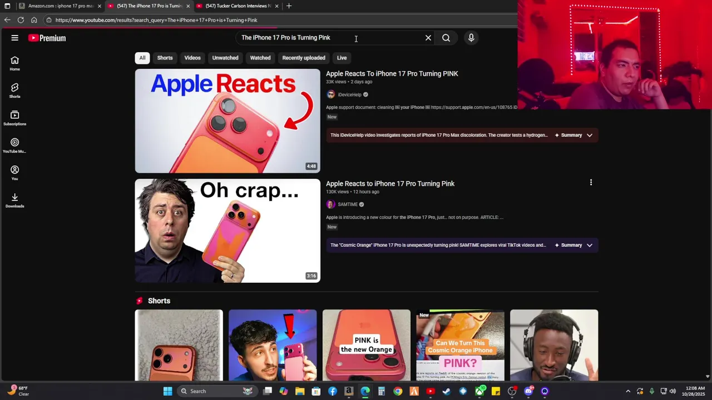Open 'Can We Turn This Cosmic Orange iPhone PINK?' Short
The image size is (712, 400).
461,345
